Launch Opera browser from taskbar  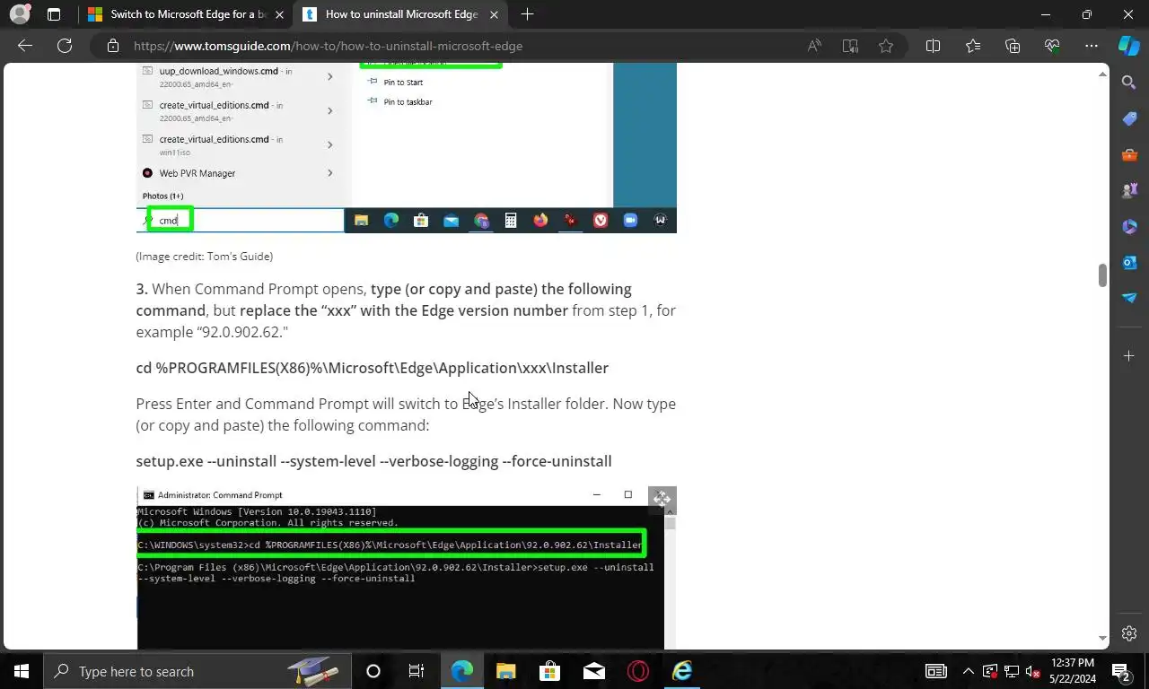[x=638, y=671]
